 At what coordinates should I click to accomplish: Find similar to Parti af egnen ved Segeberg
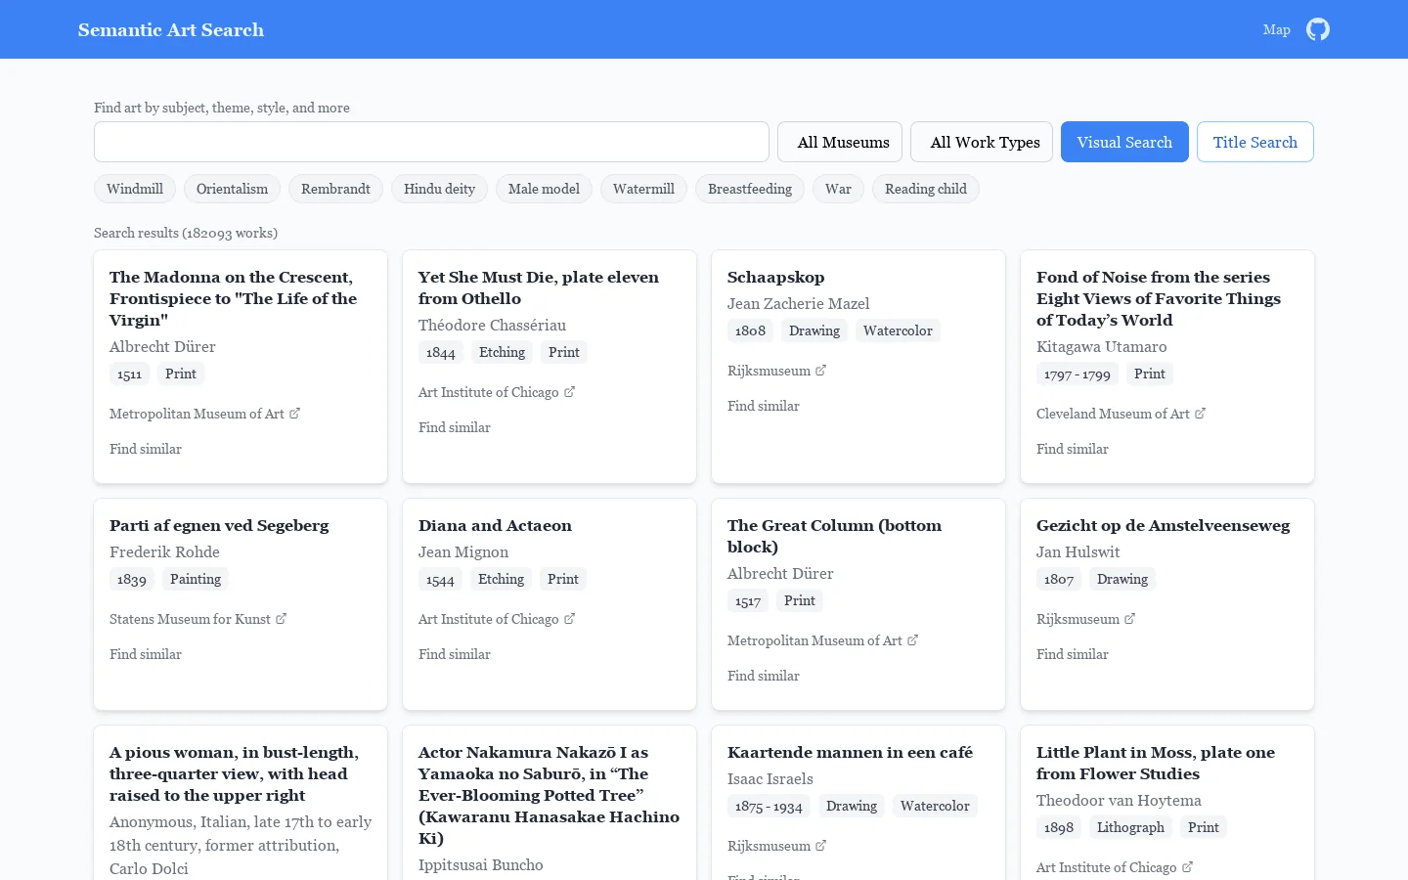pos(146,654)
